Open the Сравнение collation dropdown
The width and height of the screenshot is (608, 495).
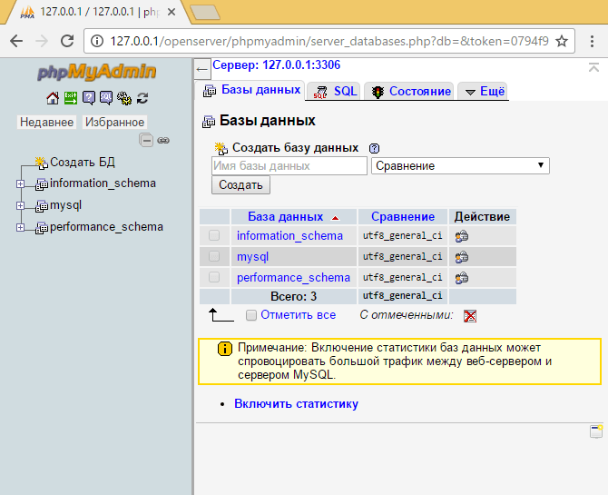click(460, 166)
